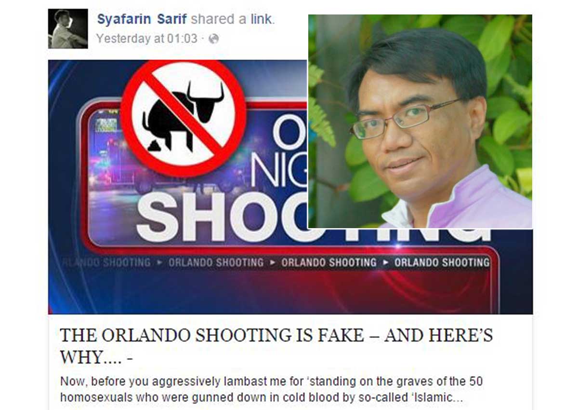Open Syafarin Sarif's profile avatar thumbnail
Image resolution: width=578 pixels, height=410 pixels.
(68, 28)
